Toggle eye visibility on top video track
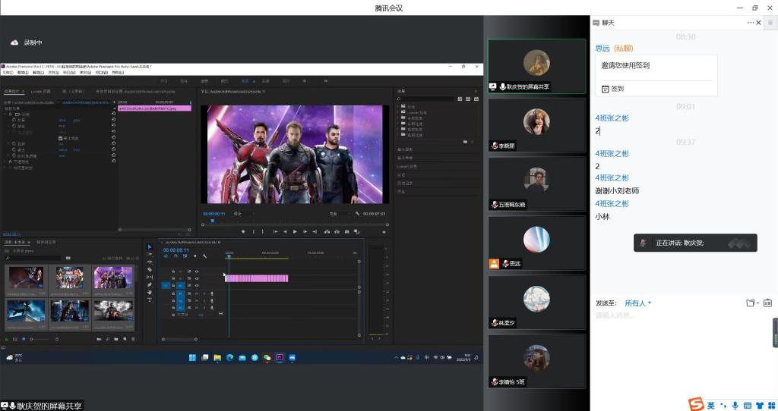 (197, 271)
